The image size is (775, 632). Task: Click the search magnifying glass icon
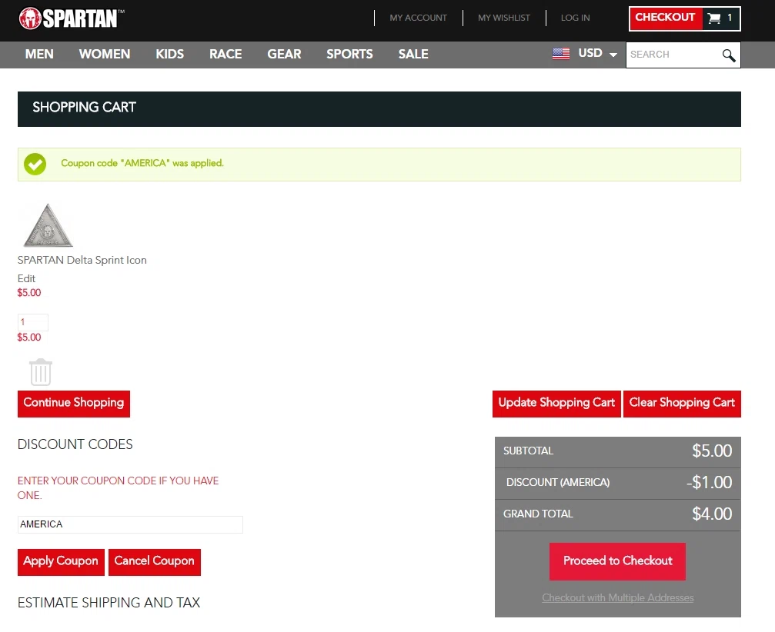point(729,55)
